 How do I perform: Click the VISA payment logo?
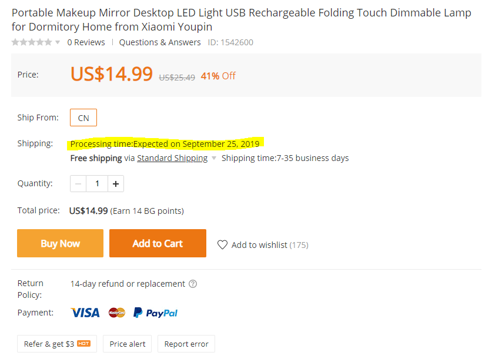[x=85, y=313]
